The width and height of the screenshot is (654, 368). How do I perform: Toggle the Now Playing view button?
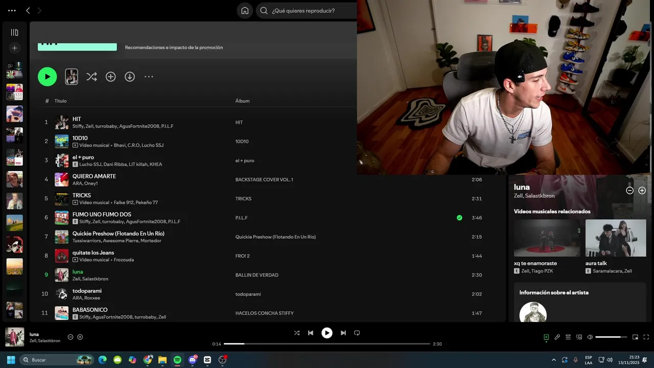click(546, 337)
